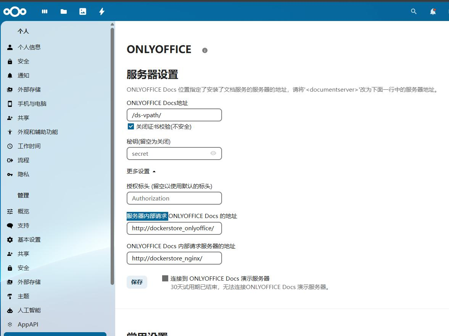Open the Dashboard app icon
Viewport: 449px width, 336px height.
pos(45,11)
